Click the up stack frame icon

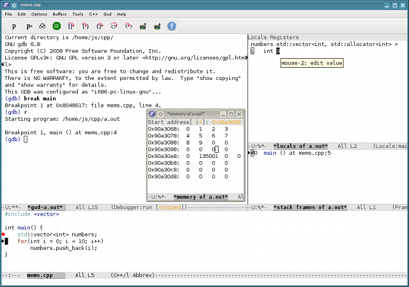pyautogui.click(x=143, y=26)
